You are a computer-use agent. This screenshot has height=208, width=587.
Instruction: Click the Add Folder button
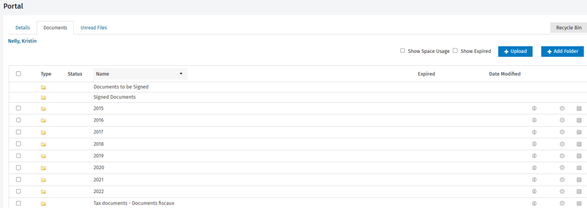(x=562, y=51)
